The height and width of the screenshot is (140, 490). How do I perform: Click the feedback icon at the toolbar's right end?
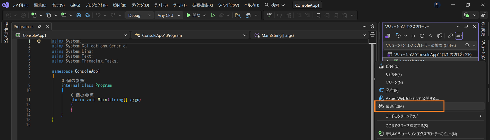click(484, 15)
